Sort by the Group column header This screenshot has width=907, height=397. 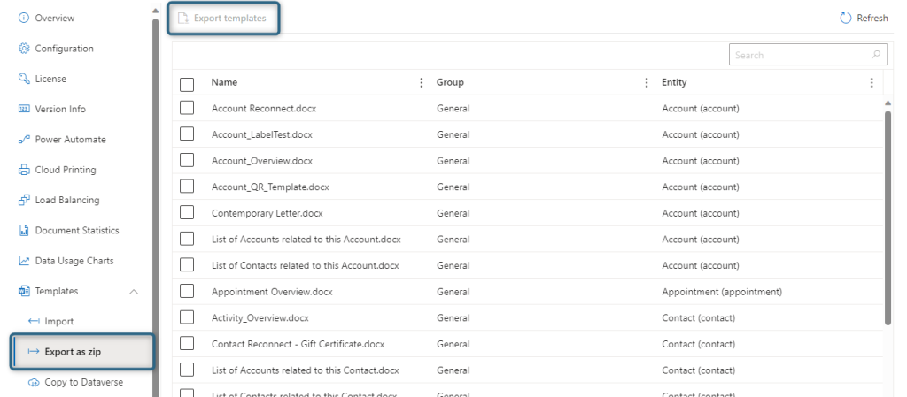tap(450, 82)
